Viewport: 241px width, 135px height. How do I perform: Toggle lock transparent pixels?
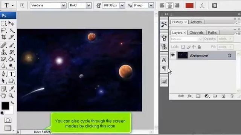click(183, 47)
